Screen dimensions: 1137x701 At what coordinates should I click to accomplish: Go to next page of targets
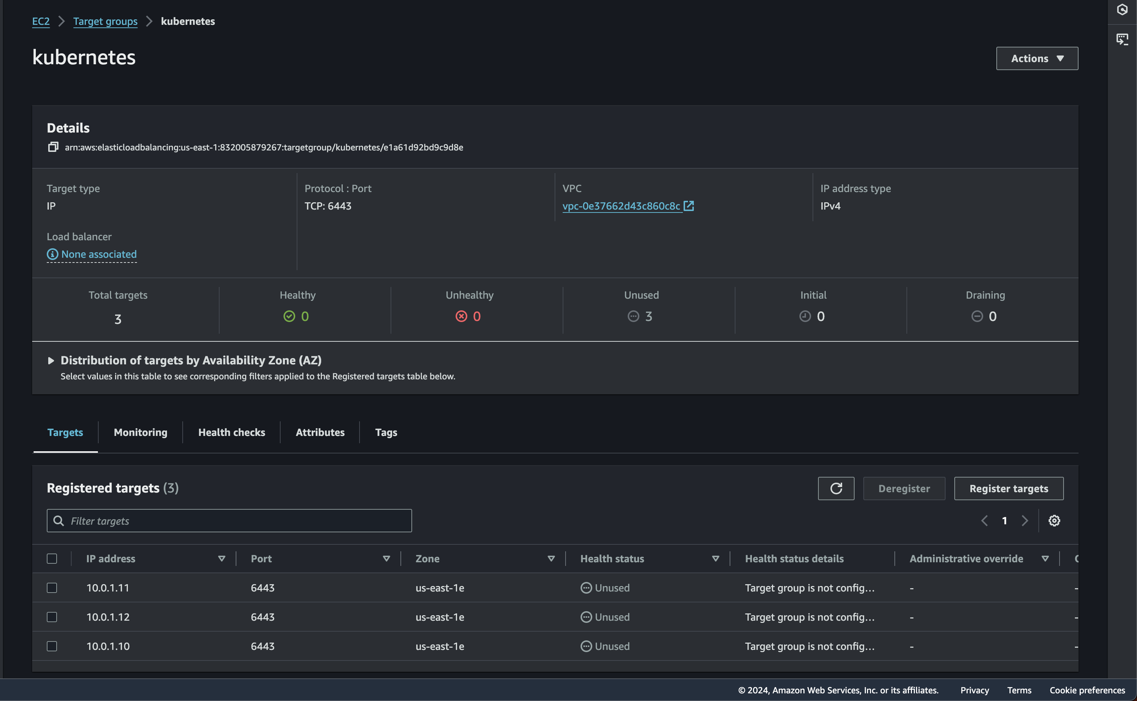coord(1025,521)
